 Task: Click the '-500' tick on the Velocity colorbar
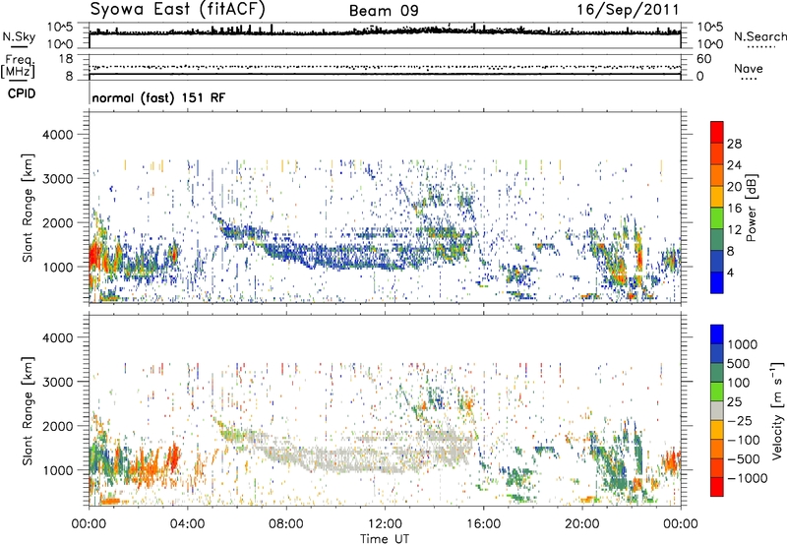point(744,459)
